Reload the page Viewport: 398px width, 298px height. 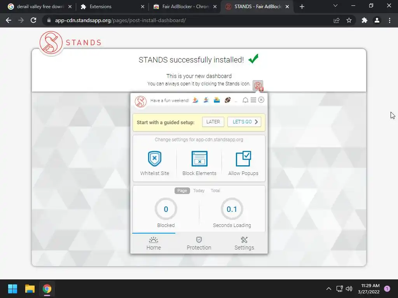(33, 20)
